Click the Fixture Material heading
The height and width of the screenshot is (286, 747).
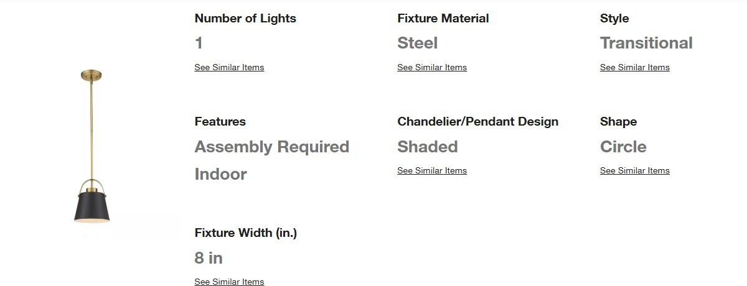443,19
